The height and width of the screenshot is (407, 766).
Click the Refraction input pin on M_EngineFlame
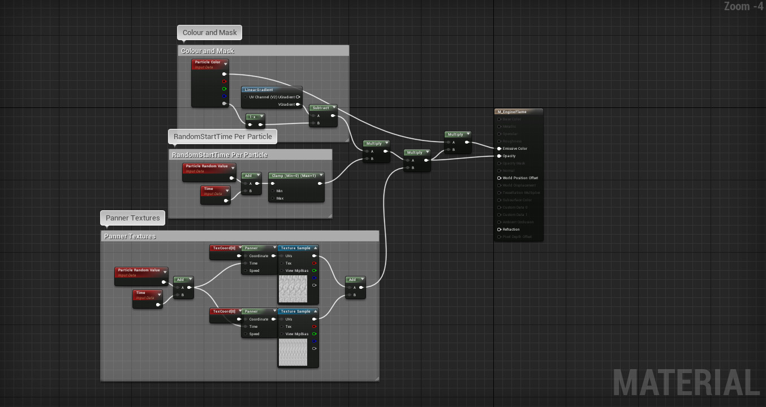tap(499, 230)
